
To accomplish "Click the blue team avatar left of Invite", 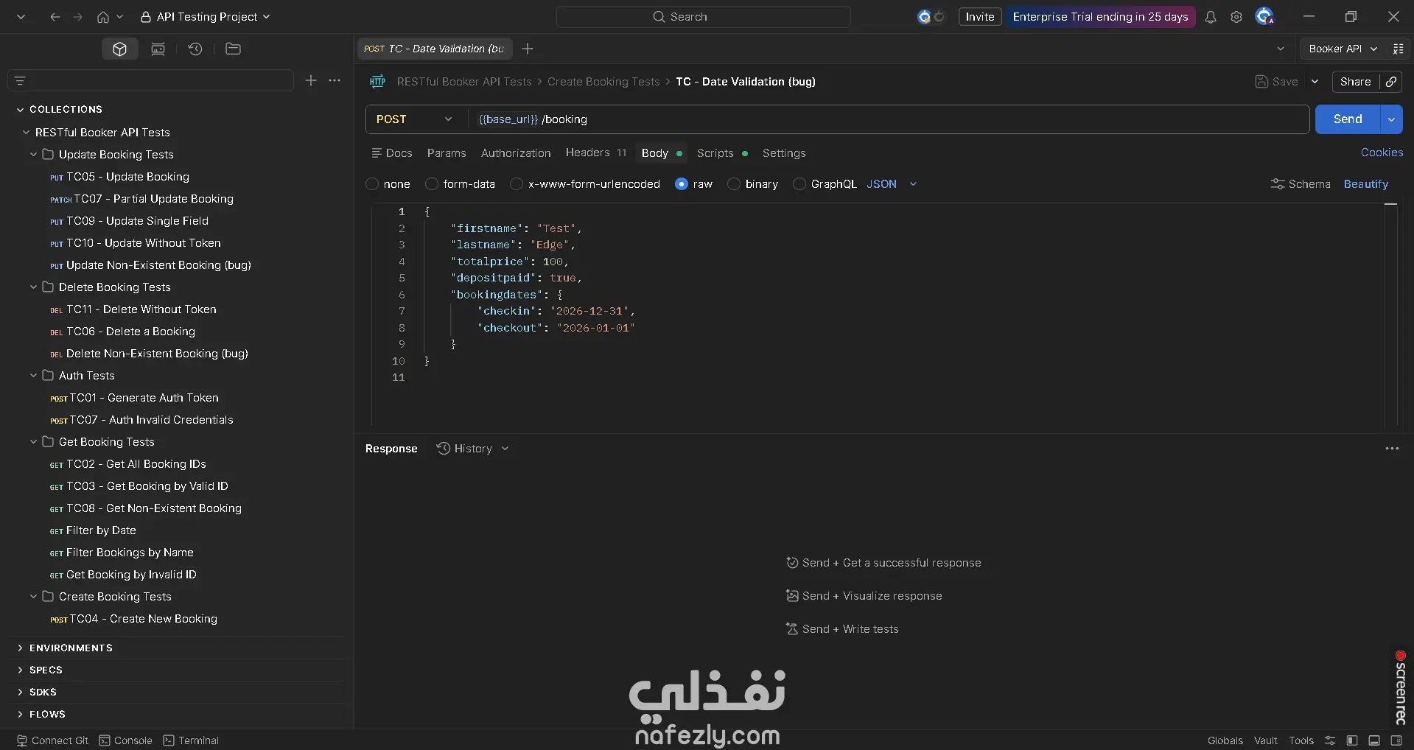I will [924, 16].
